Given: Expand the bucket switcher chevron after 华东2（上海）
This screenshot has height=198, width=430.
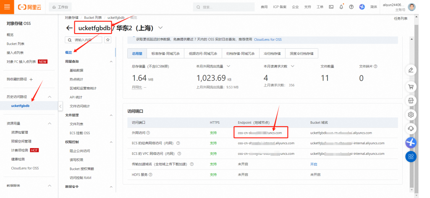Looking at the screenshot, I should pos(160,28).
